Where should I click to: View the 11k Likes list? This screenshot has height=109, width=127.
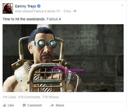tap(9, 97)
